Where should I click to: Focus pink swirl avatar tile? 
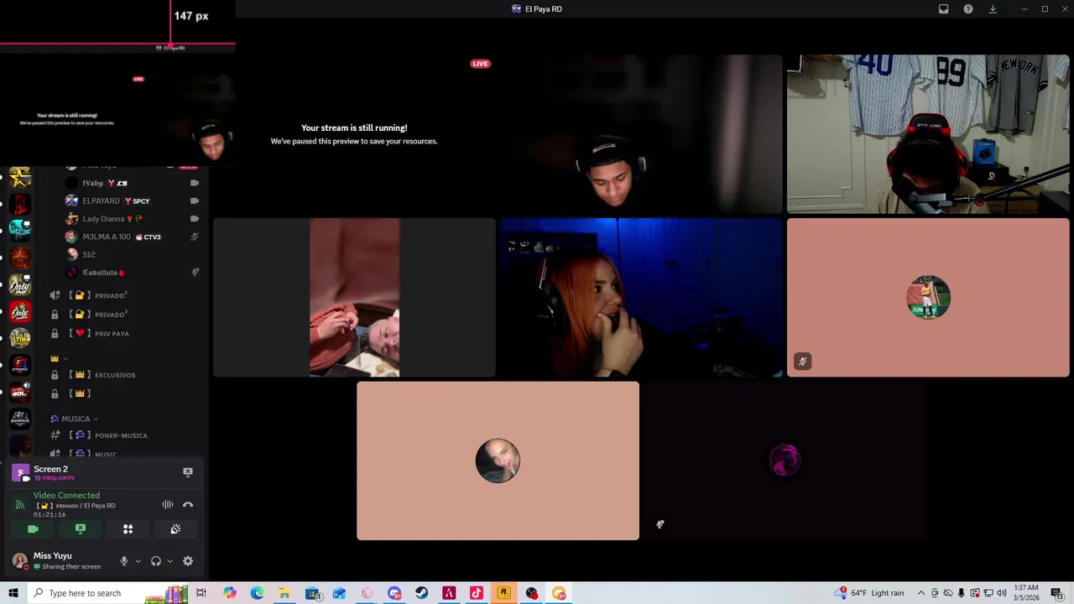[x=785, y=461]
